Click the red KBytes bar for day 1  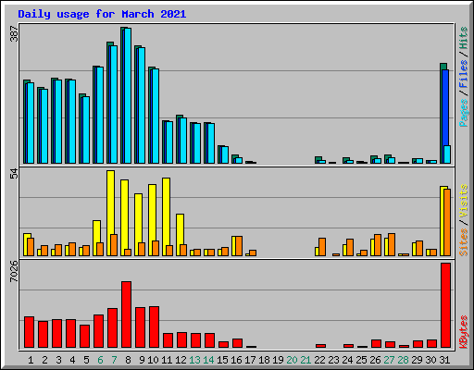click(29, 332)
